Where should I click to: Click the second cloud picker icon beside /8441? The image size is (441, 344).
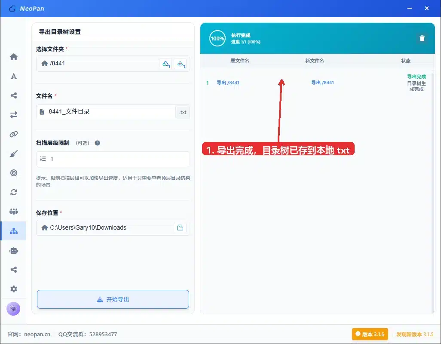(180, 64)
